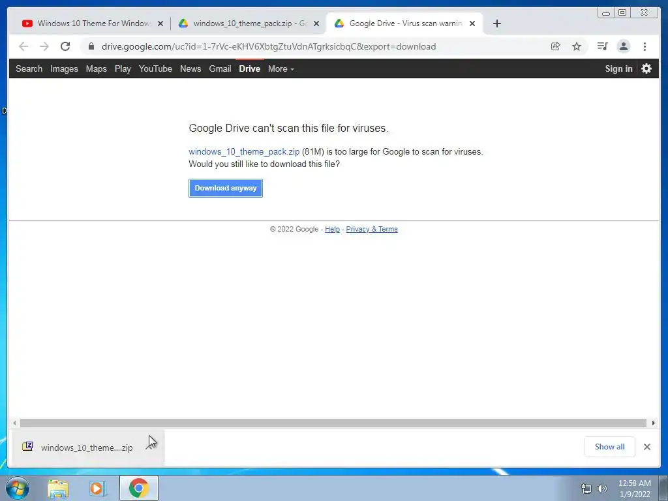The width and height of the screenshot is (668, 501).
Task: Click the scrollbar left arrow
Action: click(x=14, y=423)
